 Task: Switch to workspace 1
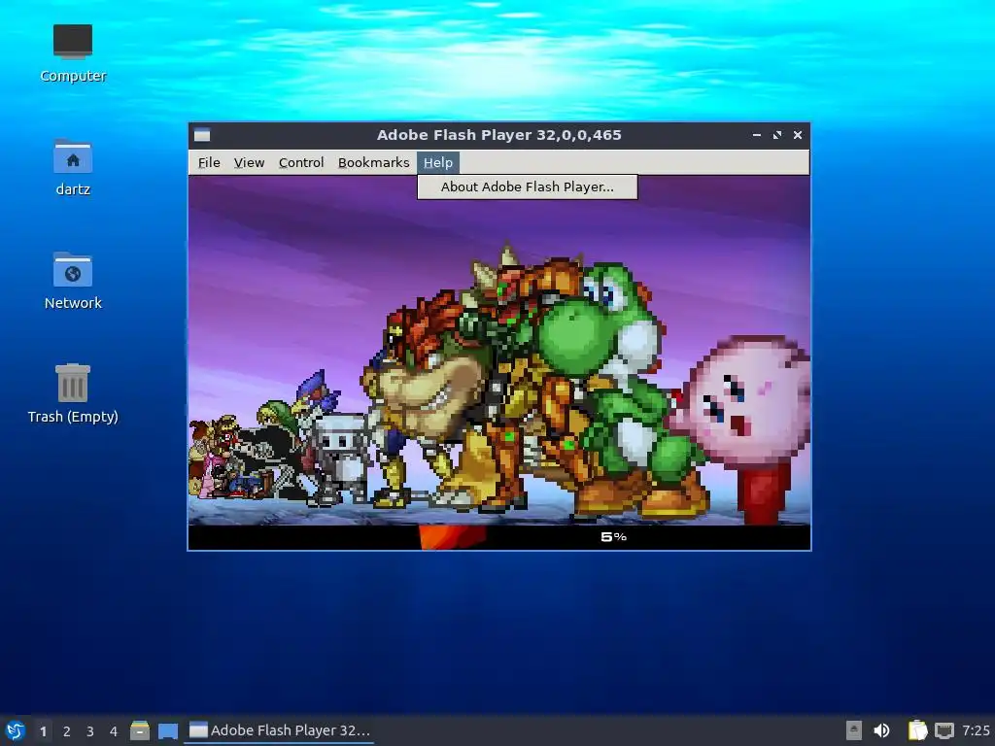tap(43, 731)
